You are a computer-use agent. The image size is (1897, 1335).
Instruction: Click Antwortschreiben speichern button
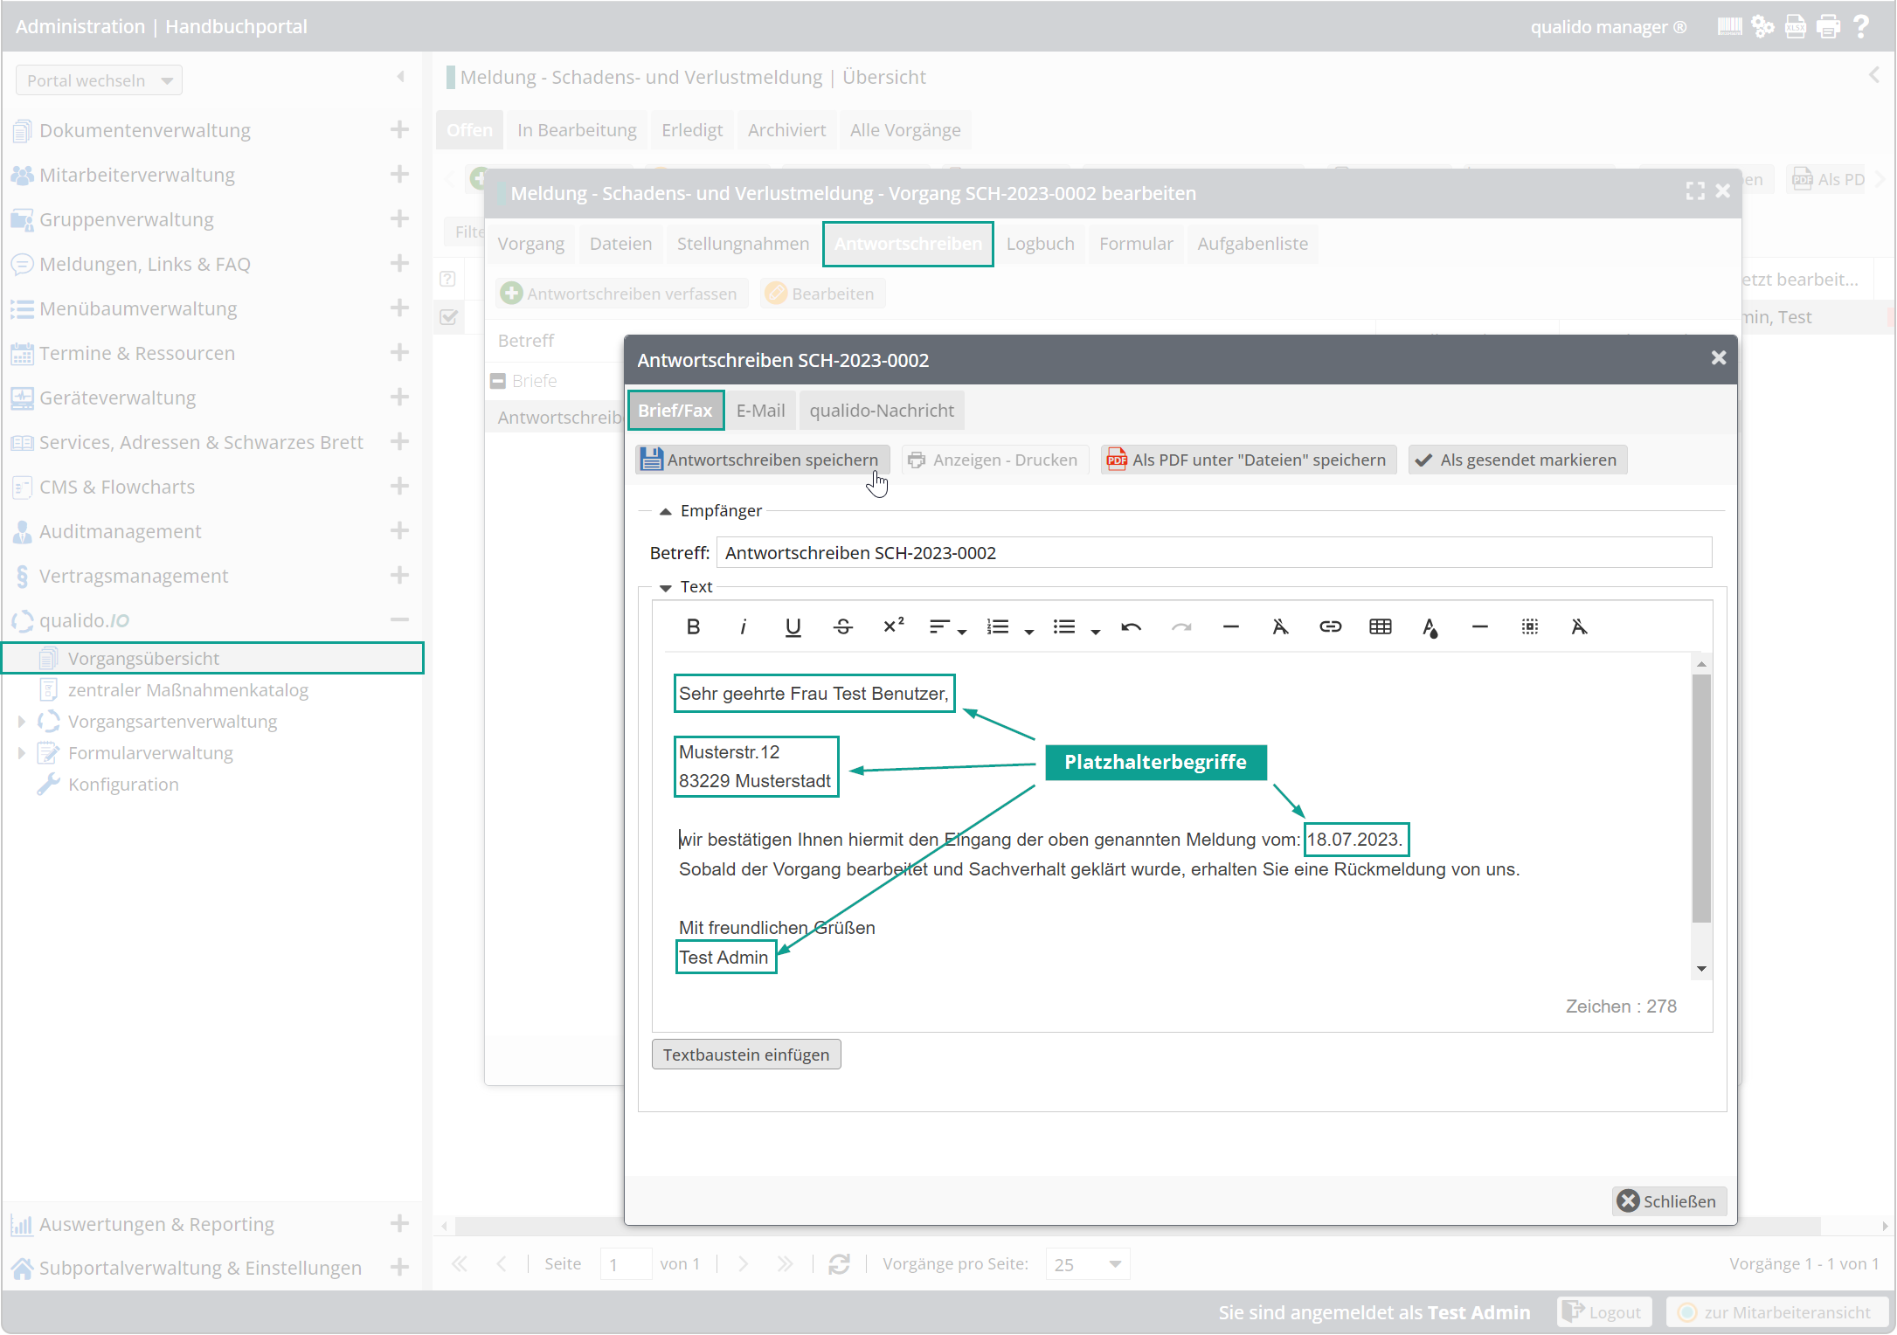[762, 460]
